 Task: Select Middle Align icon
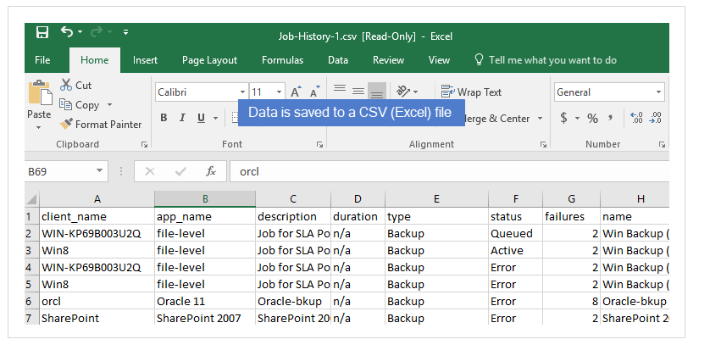358,91
